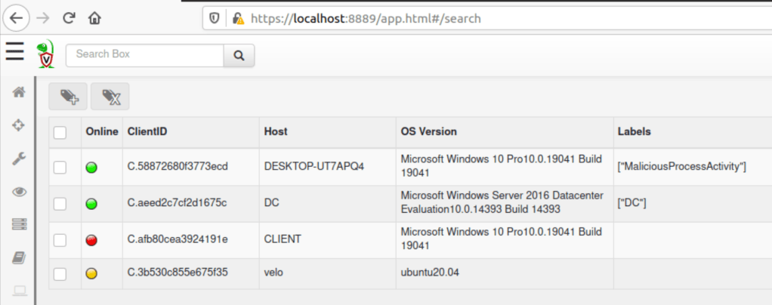Open Hunt Manager crosshair icon in sidebar
The width and height of the screenshot is (772, 305).
click(19, 125)
